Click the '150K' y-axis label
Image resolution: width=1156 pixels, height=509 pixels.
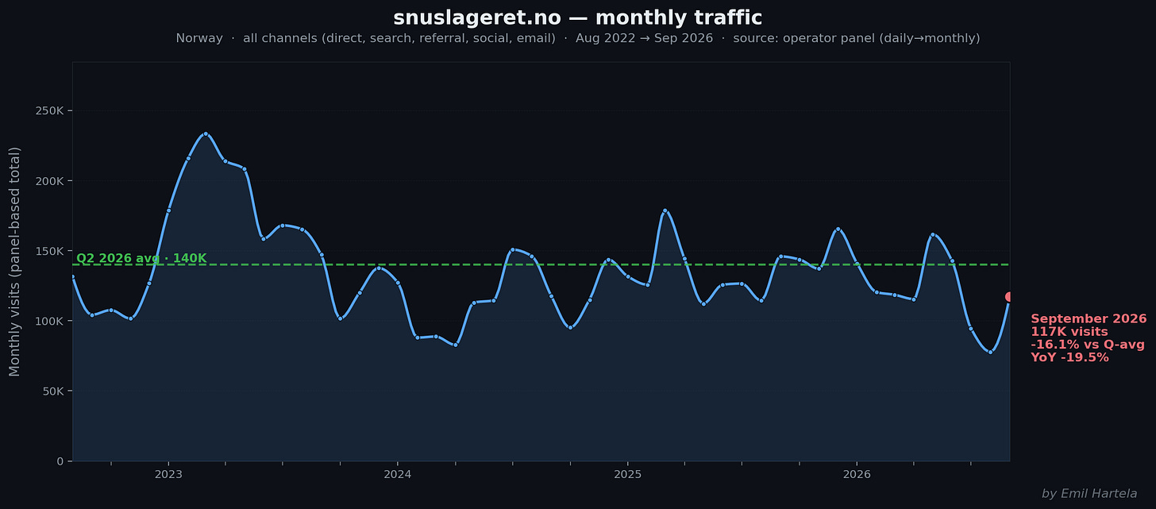[51, 251]
